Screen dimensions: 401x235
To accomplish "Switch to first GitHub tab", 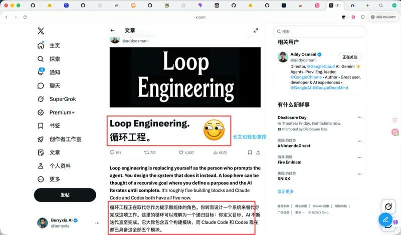I will [x=33, y=5].
